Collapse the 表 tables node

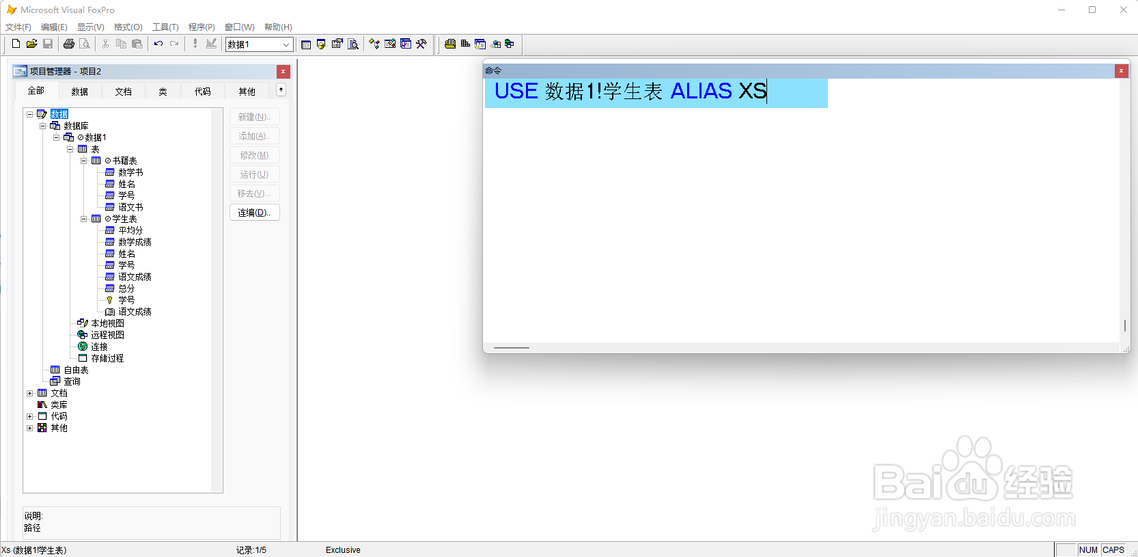[x=70, y=149]
